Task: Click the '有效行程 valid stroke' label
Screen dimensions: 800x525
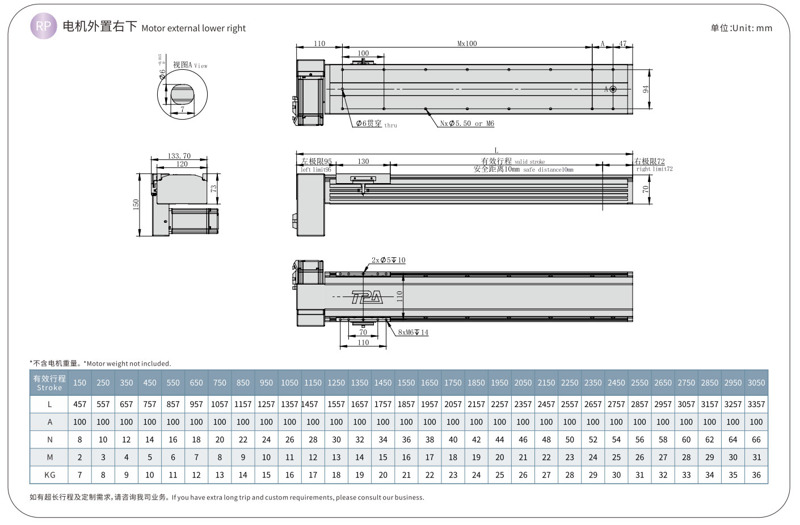Action: point(513,162)
